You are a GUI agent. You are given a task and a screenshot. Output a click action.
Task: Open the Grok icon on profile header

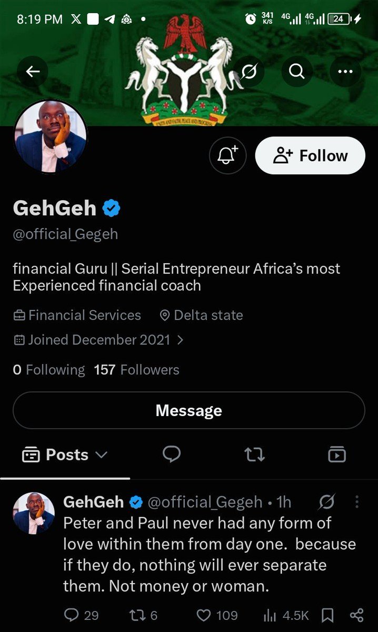pos(249,71)
